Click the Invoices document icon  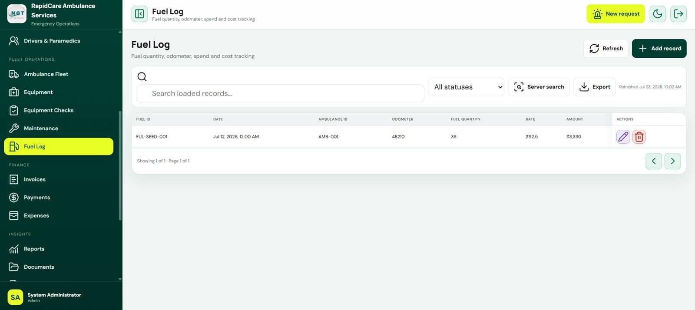14,179
